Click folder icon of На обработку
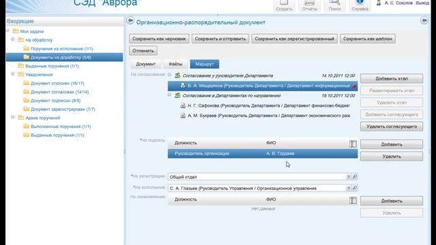Viewport: 436px width, 245px height. tap(21, 39)
